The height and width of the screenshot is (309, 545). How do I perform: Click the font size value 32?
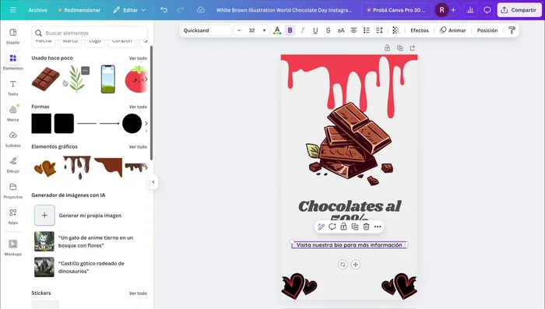251,30
